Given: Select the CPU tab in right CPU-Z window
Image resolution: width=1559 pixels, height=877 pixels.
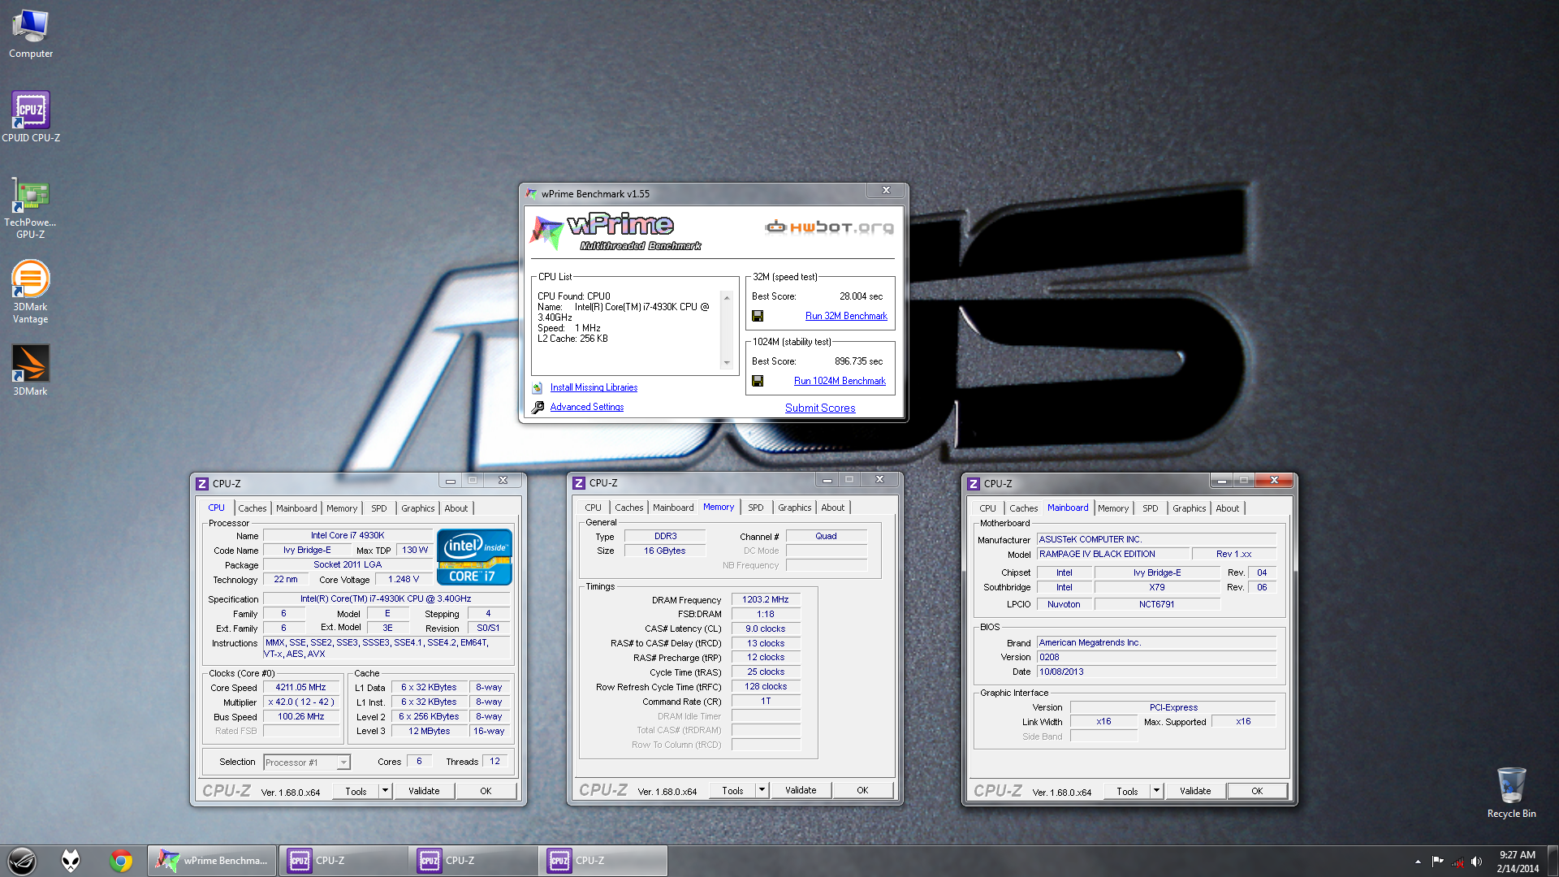Looking at the screenshot, I should coord(987,508).
